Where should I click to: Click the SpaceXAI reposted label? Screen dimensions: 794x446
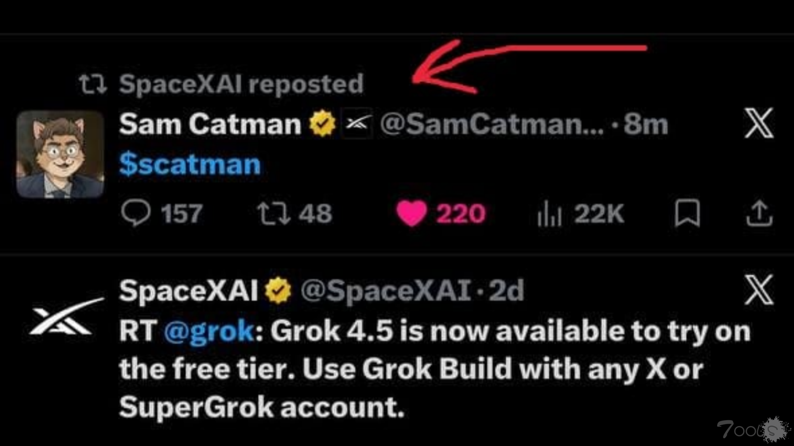pos(241,84)
